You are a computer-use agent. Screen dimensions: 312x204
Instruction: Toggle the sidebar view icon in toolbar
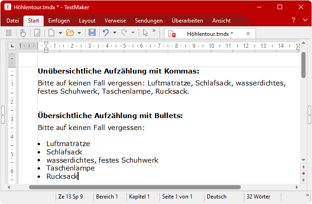(38, 33)
